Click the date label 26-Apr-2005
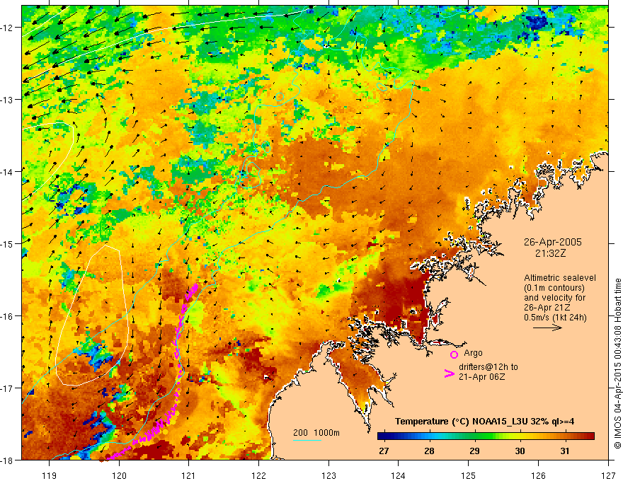623x481 pixels. [553, 242]
